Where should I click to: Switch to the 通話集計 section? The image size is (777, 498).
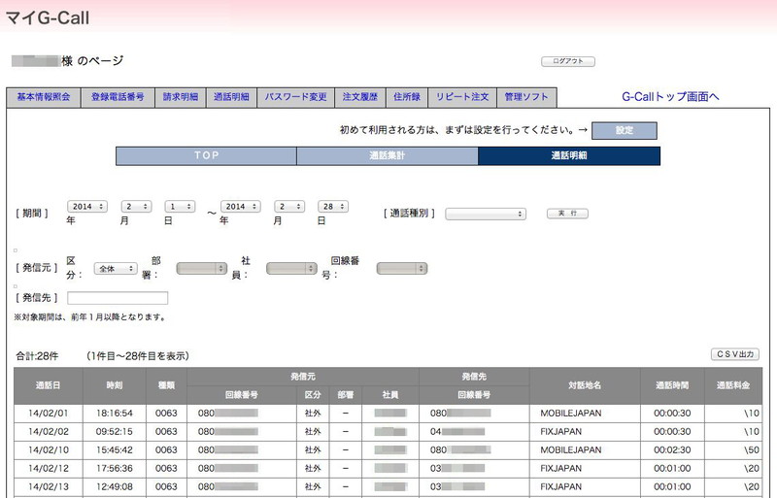click(x=387, y=156)
